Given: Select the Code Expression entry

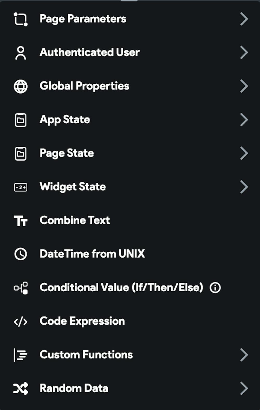Looking at the screenshot, I should point(82,321).
